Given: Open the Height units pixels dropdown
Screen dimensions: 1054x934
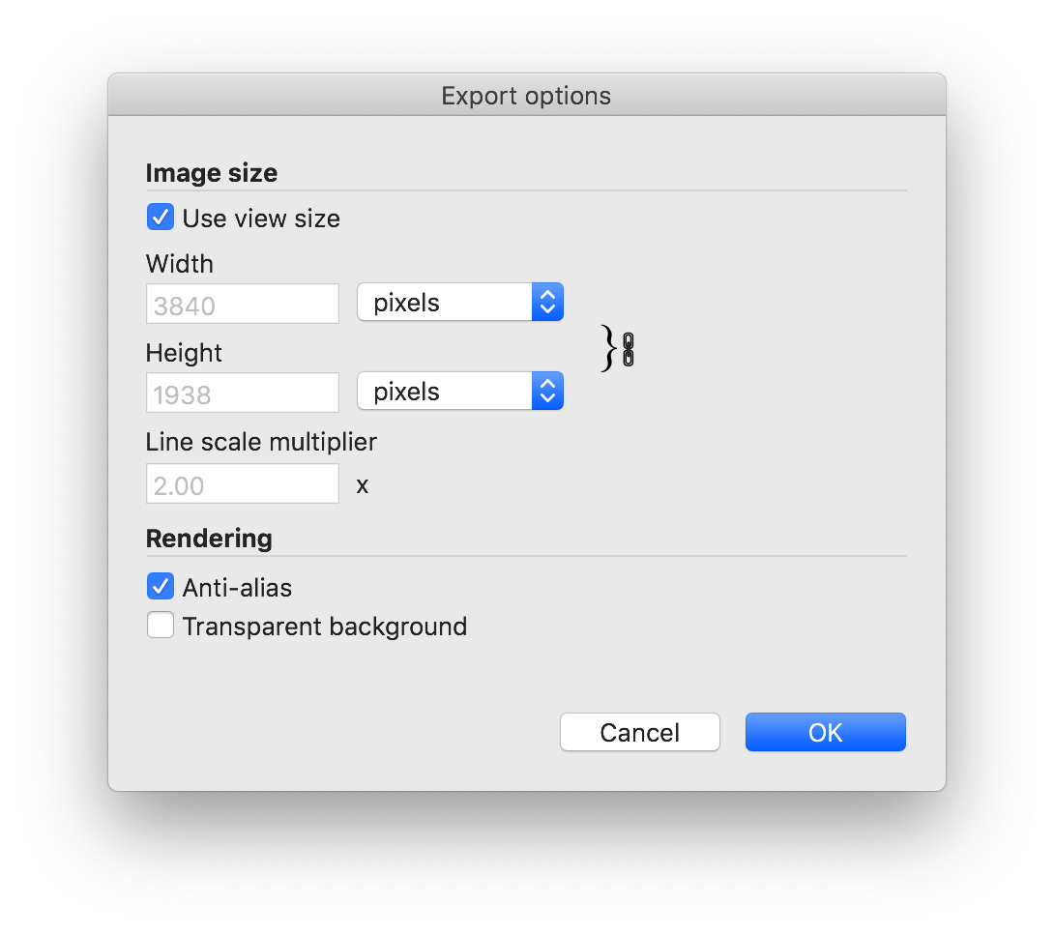Looking at the screenshot, I should tap(460, 392).
